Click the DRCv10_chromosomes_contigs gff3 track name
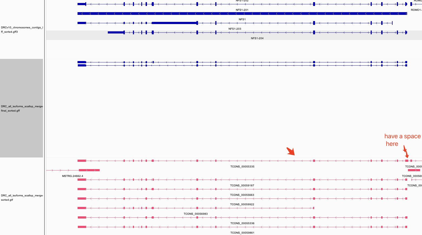The width and height of the screenshot is (422, 235). 22,30
